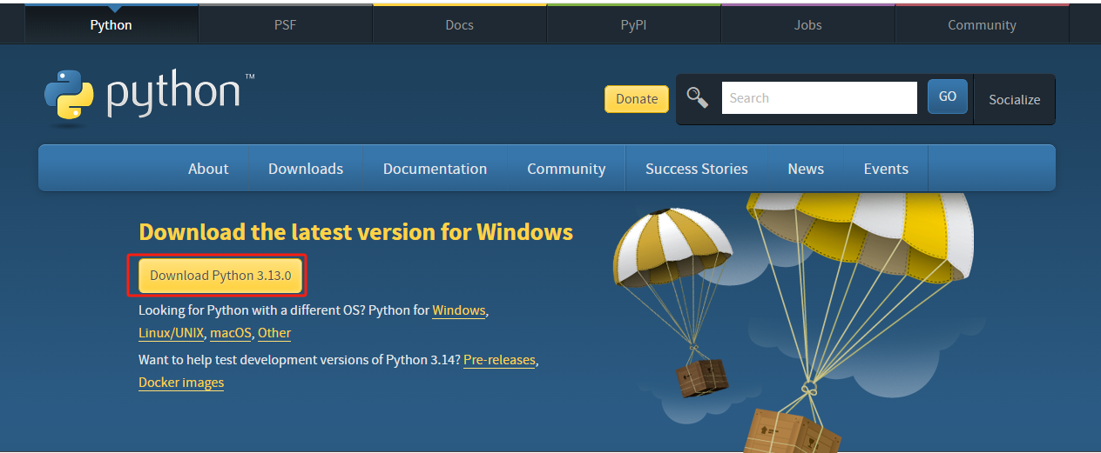Click the Python logo icon
The height and width of the screenshot is (453, 1101).
(x=69, y=96)
